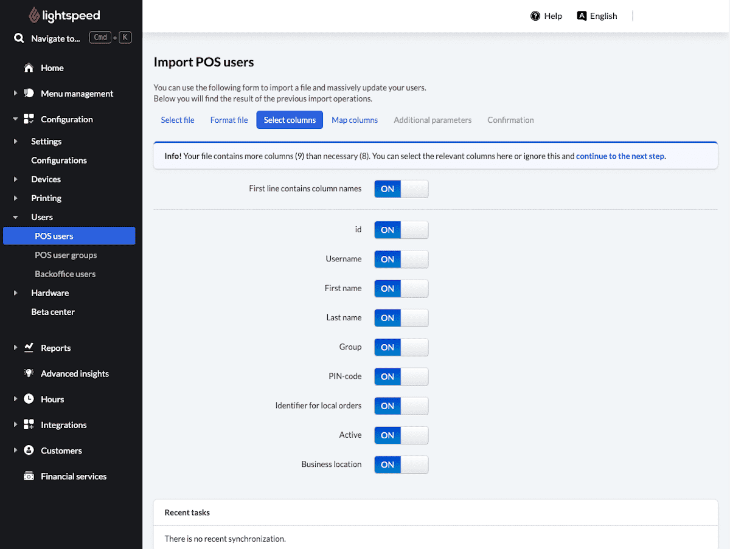The height and width of the screenshot is (549, 730).
Task: Expand the Printing submenu arrow
Action: click(x=15, y=198)
